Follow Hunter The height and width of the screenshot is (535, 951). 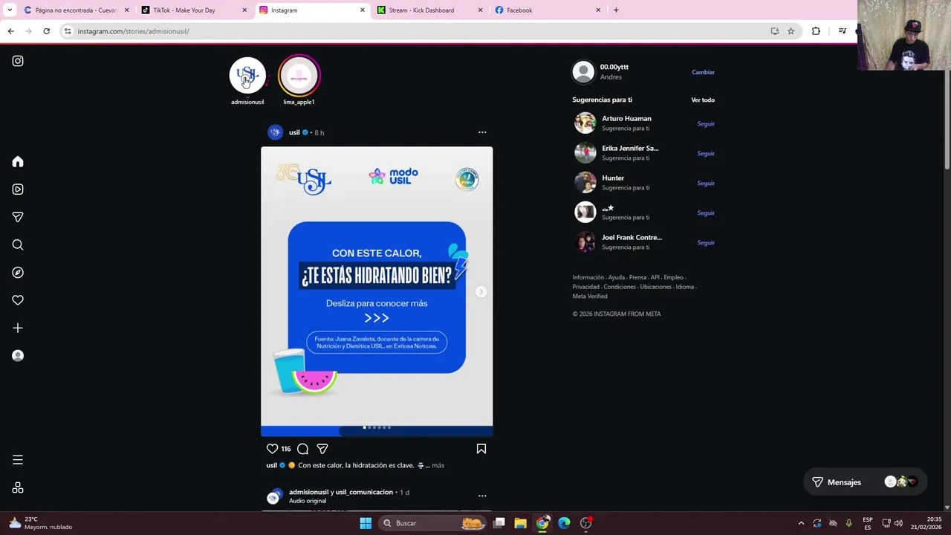706,184
